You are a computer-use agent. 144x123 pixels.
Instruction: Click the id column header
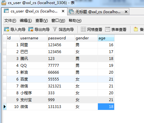point(13,38)
